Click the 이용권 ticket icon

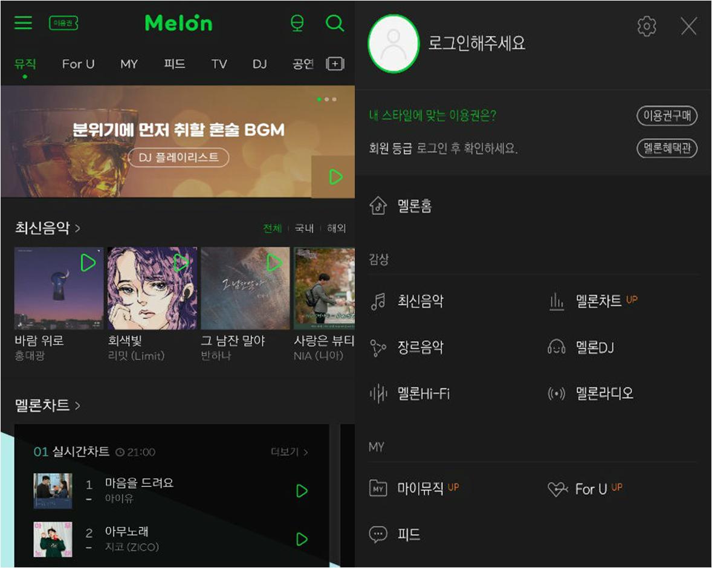click(x=63, y=23)
